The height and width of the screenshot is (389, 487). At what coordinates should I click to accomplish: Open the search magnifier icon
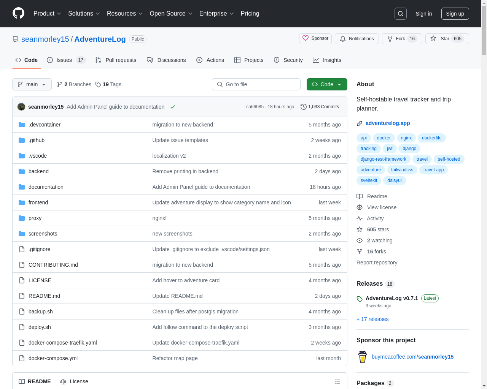tap(400, 13)
